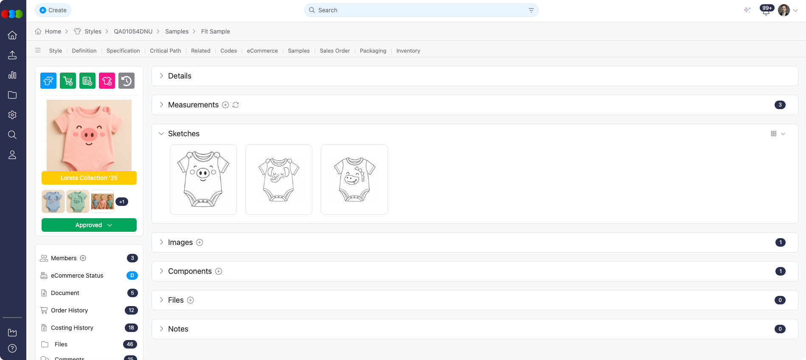The height and width of the screenshot is (360, 806).
Task: Open the gray history clock icon
Action: tap(126, 81)
